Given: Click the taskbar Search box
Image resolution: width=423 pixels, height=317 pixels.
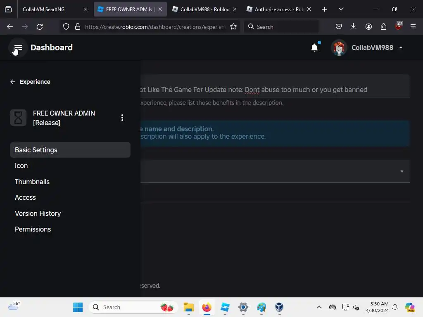Looking at the screenshot, I should [x=133, y=307].
